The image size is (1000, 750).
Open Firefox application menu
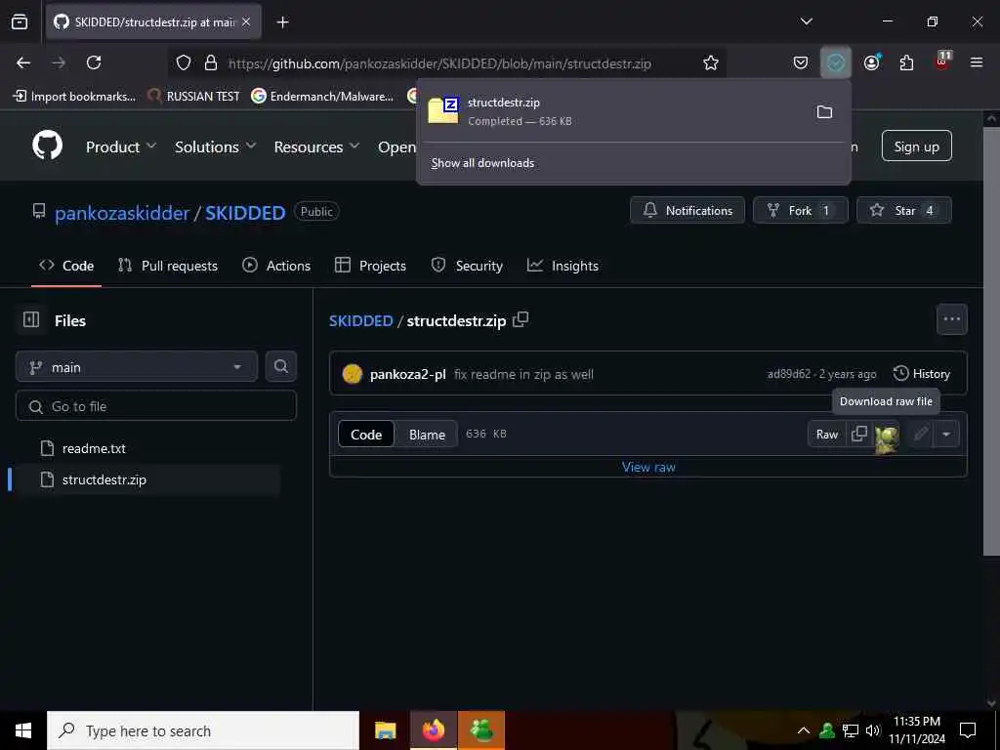[x=977, y=62]
